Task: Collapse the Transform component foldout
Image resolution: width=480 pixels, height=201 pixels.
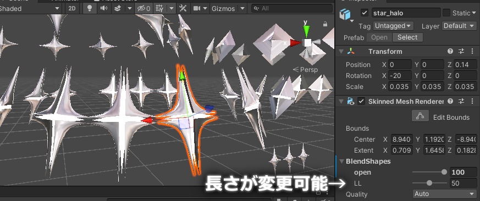Action: (x=341, y=52)
